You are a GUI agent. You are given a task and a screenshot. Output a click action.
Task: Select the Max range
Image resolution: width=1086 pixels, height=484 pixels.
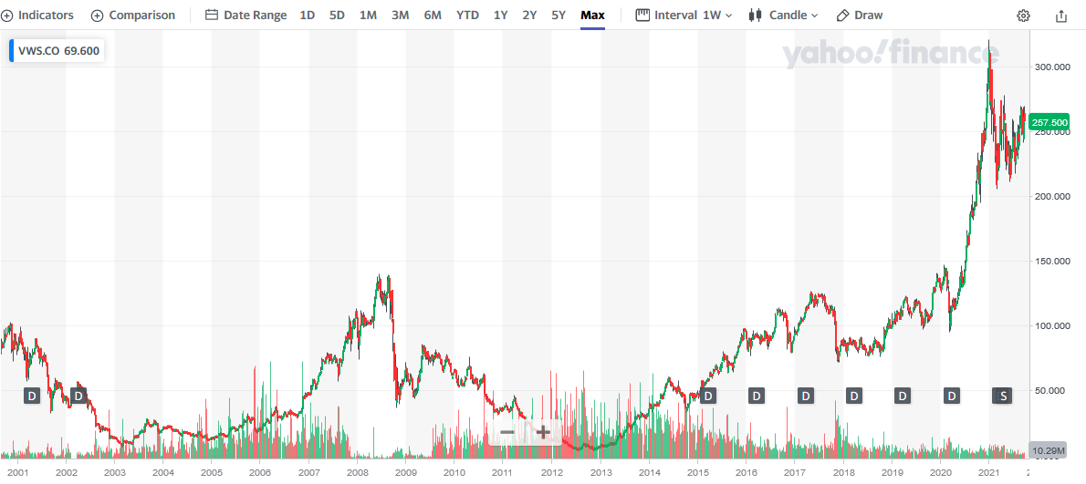(x=593, y=15)
